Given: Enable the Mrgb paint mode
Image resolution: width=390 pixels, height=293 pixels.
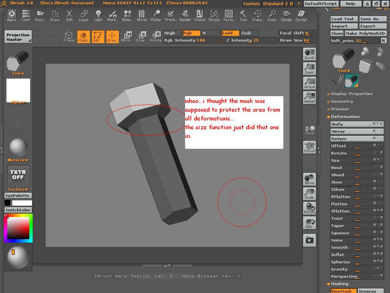Looking at the screenshot, I should coord(173,33).
